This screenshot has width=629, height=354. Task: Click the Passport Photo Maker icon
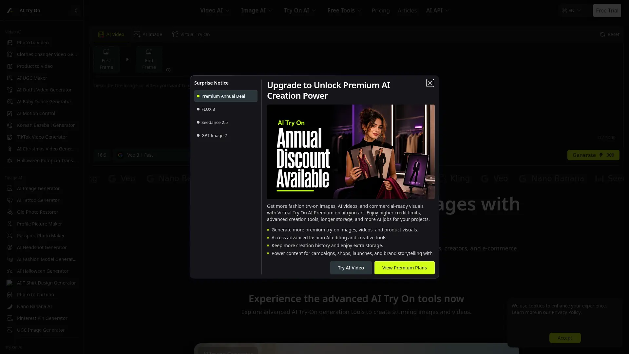(10, 236)
